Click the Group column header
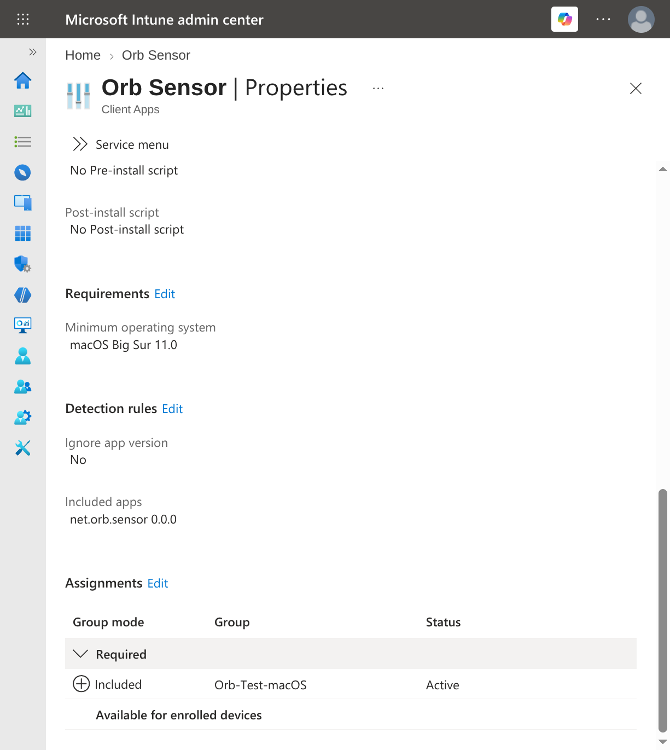The height and width of the screenshot is (750, 670). (x=232, y=623)
